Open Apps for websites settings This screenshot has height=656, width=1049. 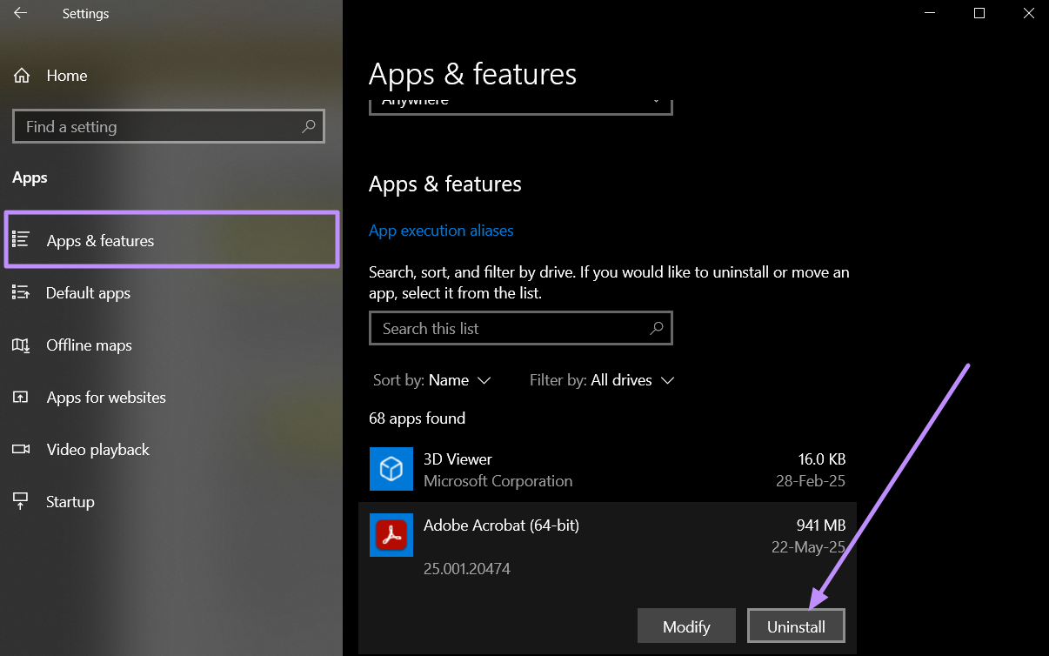point(171,398)
